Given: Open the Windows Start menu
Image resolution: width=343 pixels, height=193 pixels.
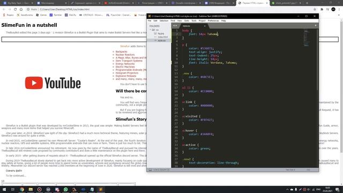Looking at the screenshot, I should tap(4, 189).
